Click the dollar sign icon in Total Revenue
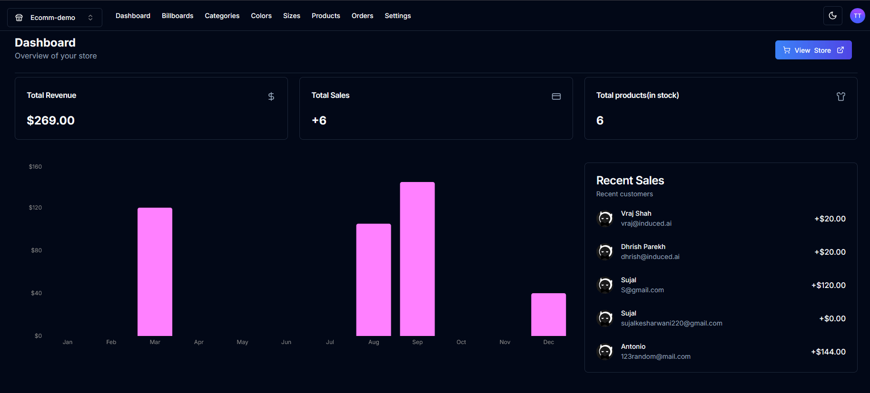Screen dimensions: 870x393 click(x=271, y=96)
